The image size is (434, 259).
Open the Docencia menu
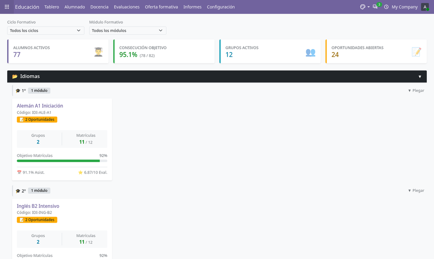click(x=99, y=7)
